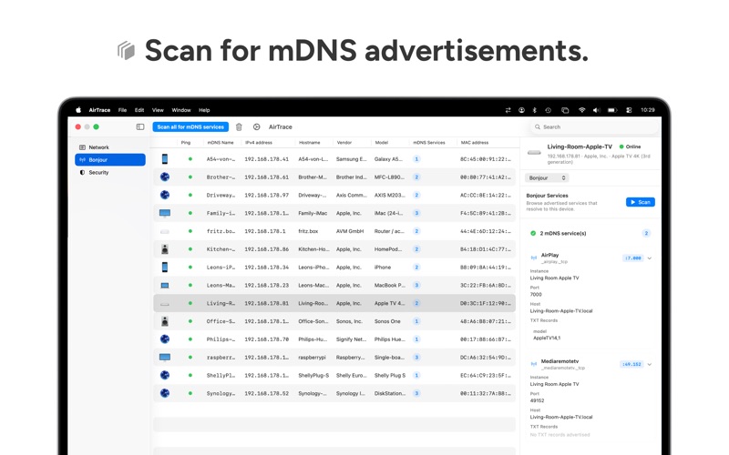Image resolution: width=729 pixels, height=455 pixels.
Task: Open the View menu
Action: pos(158,110)
